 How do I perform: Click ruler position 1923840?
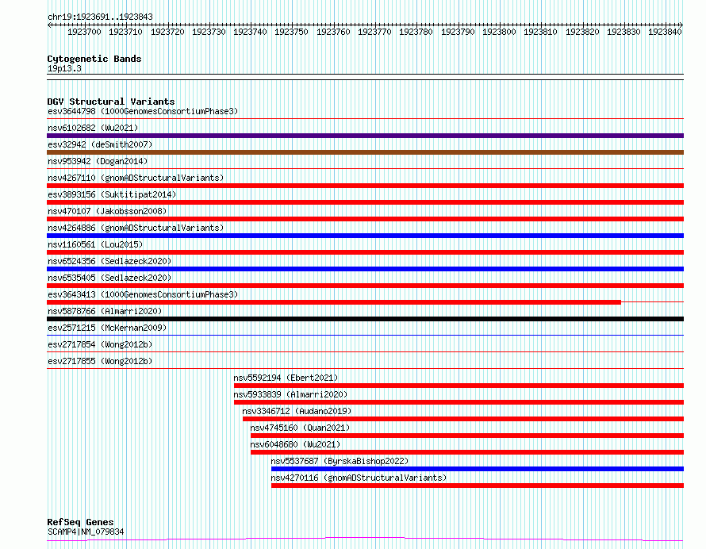tap(665, 32)
